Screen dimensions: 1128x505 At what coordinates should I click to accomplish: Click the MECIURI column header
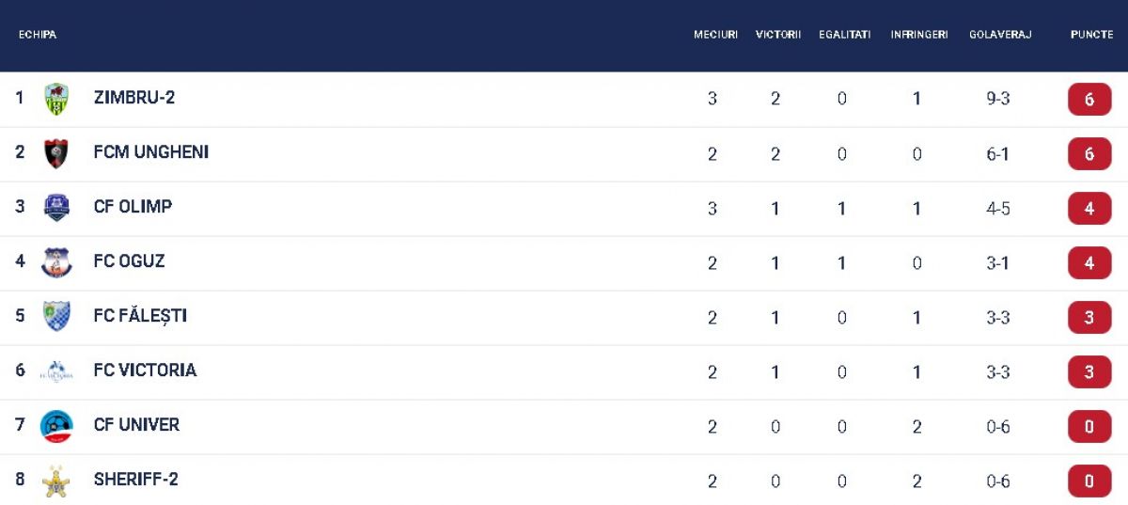(x=715, y=35)
